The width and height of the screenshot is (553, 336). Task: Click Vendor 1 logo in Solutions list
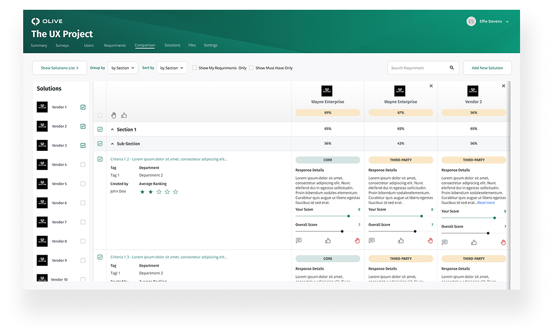(x=42, y=107)
